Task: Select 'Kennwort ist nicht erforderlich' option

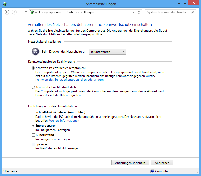Action: [x=33, y=87]
